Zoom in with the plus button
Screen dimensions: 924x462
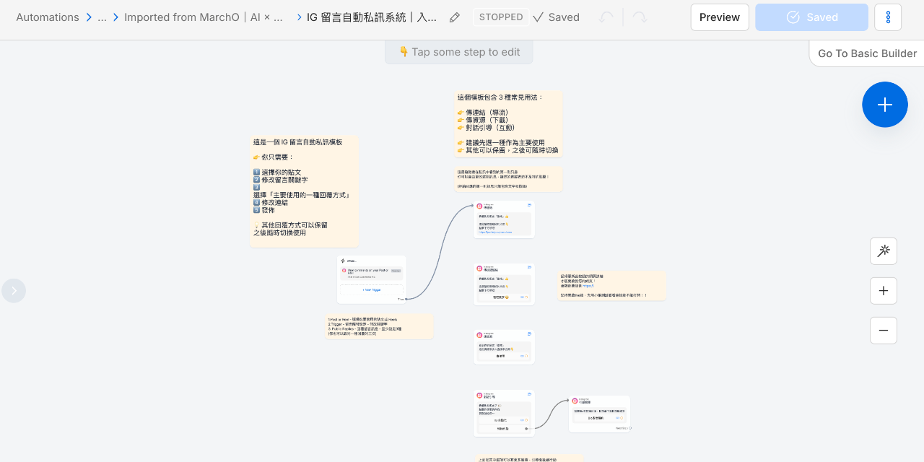point(884,291)
